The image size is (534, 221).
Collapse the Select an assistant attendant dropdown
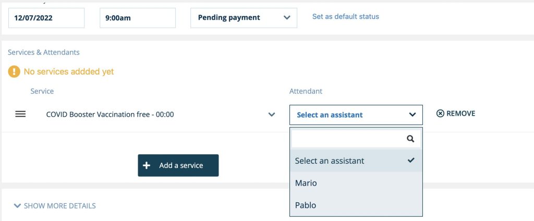[356, 115]
